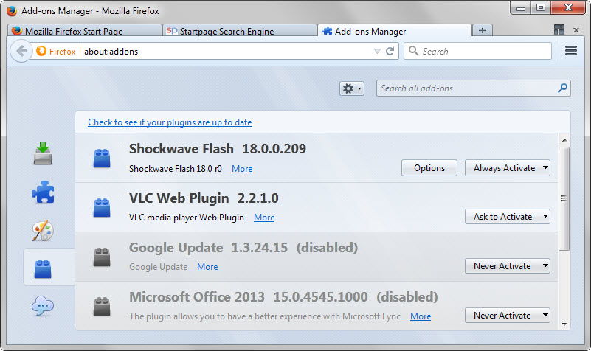Select Microsoft Office 2013 15.0.4545.1000 title
The width and height of the screenshot is (591, 351).
pyautogui.click(x=249, y=296)
